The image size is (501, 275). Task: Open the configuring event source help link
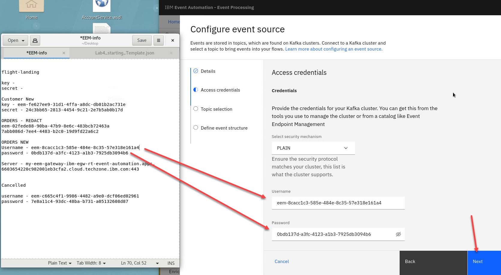333,49
